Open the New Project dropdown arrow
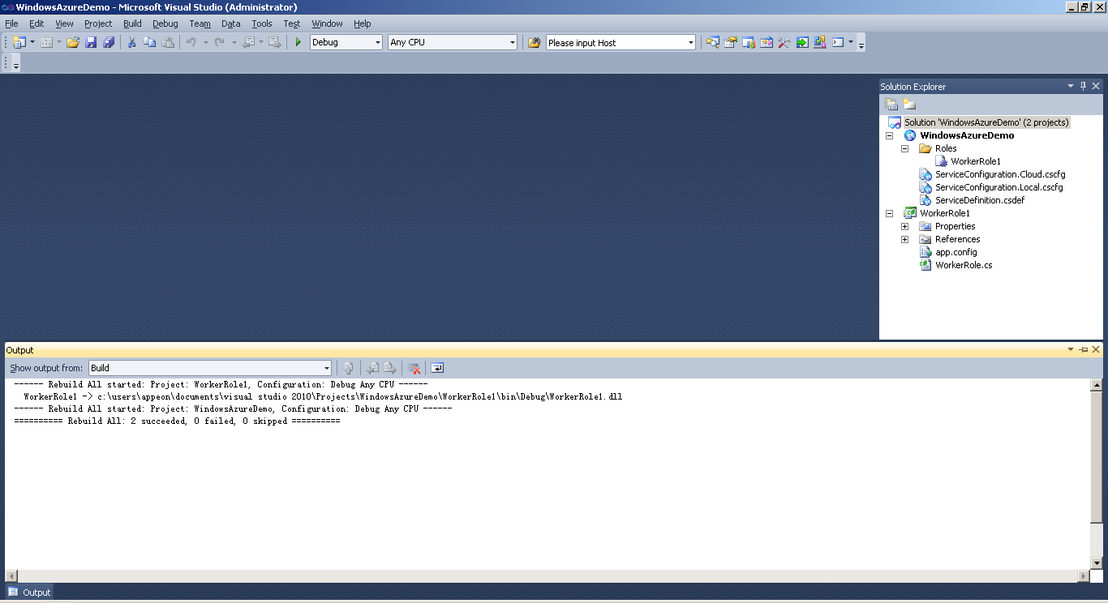Viewport: 1108px width, 603px height. click(32, 42)
